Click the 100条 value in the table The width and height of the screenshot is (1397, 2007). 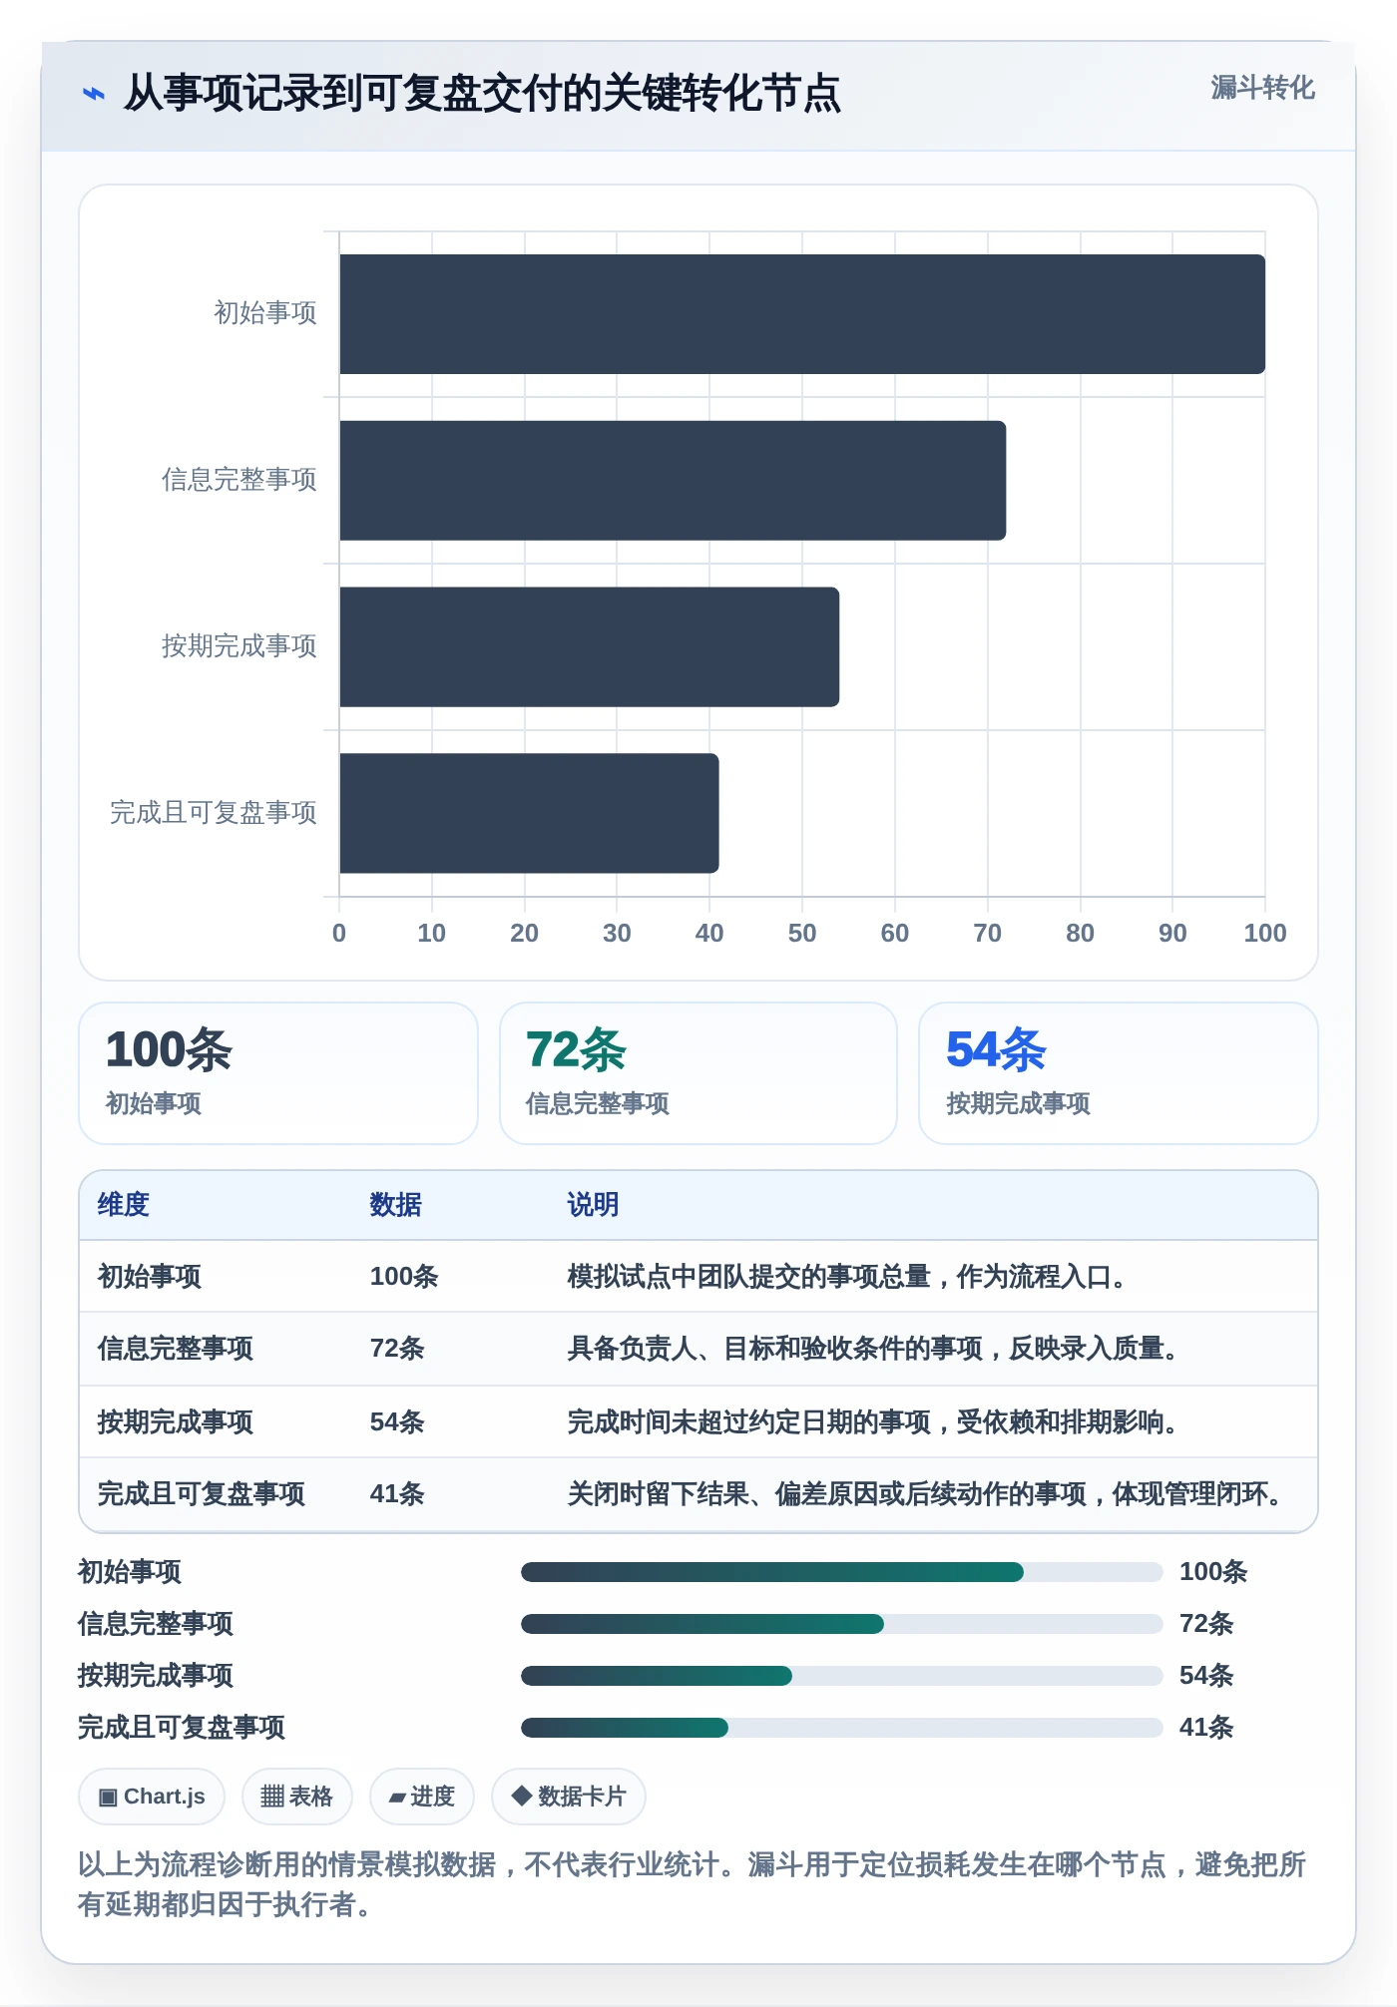click(x=404, y=1277)
